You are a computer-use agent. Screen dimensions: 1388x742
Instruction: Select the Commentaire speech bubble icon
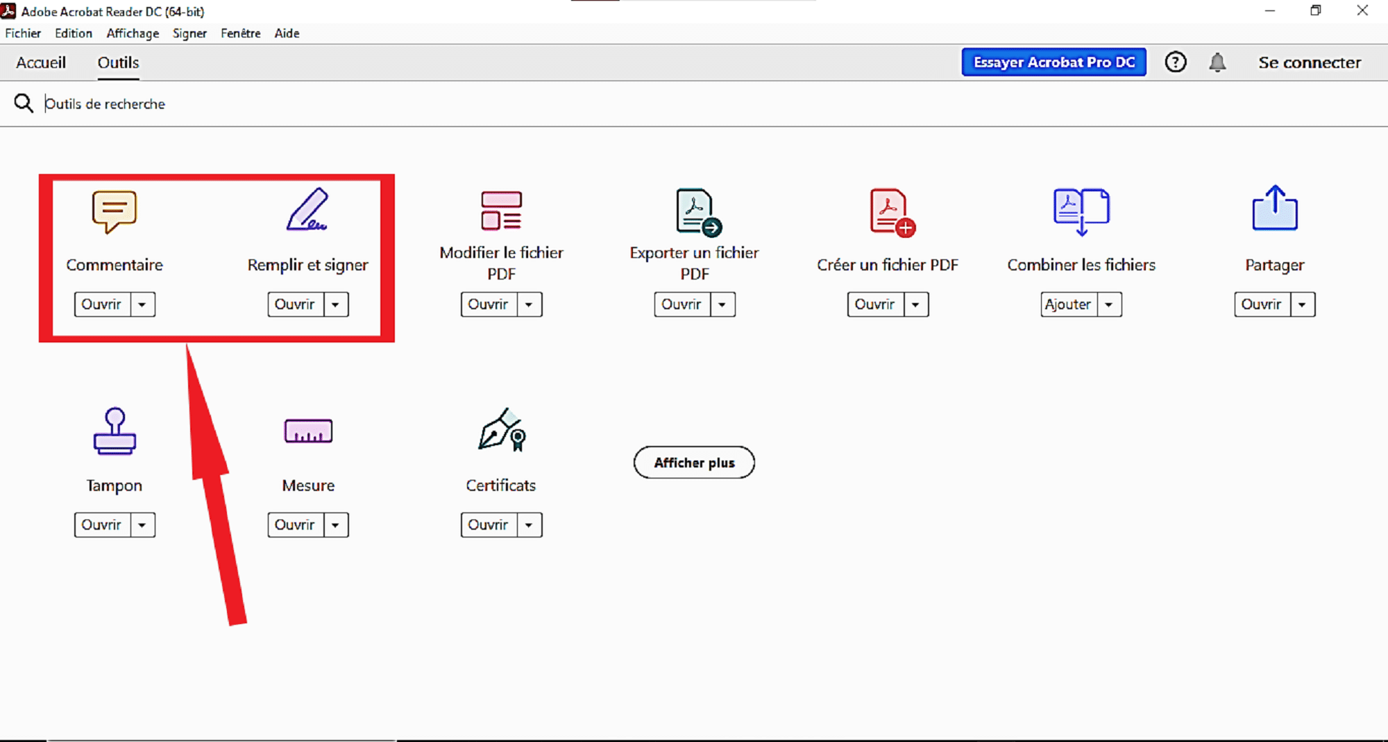click(115, 212)
